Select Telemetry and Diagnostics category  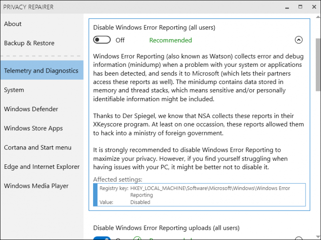pyautogui.click(x=41, y=71)
